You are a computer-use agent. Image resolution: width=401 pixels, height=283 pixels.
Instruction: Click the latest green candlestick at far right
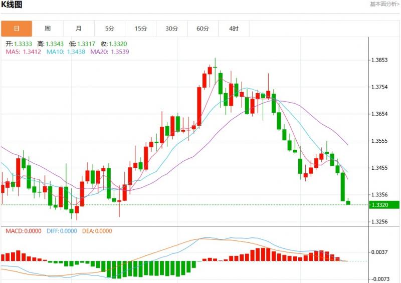[x=348, y=202]
